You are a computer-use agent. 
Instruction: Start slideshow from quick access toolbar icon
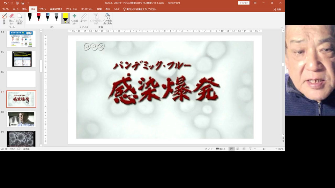17,3
